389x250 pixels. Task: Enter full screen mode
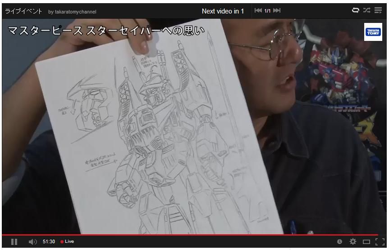[380, 241]
